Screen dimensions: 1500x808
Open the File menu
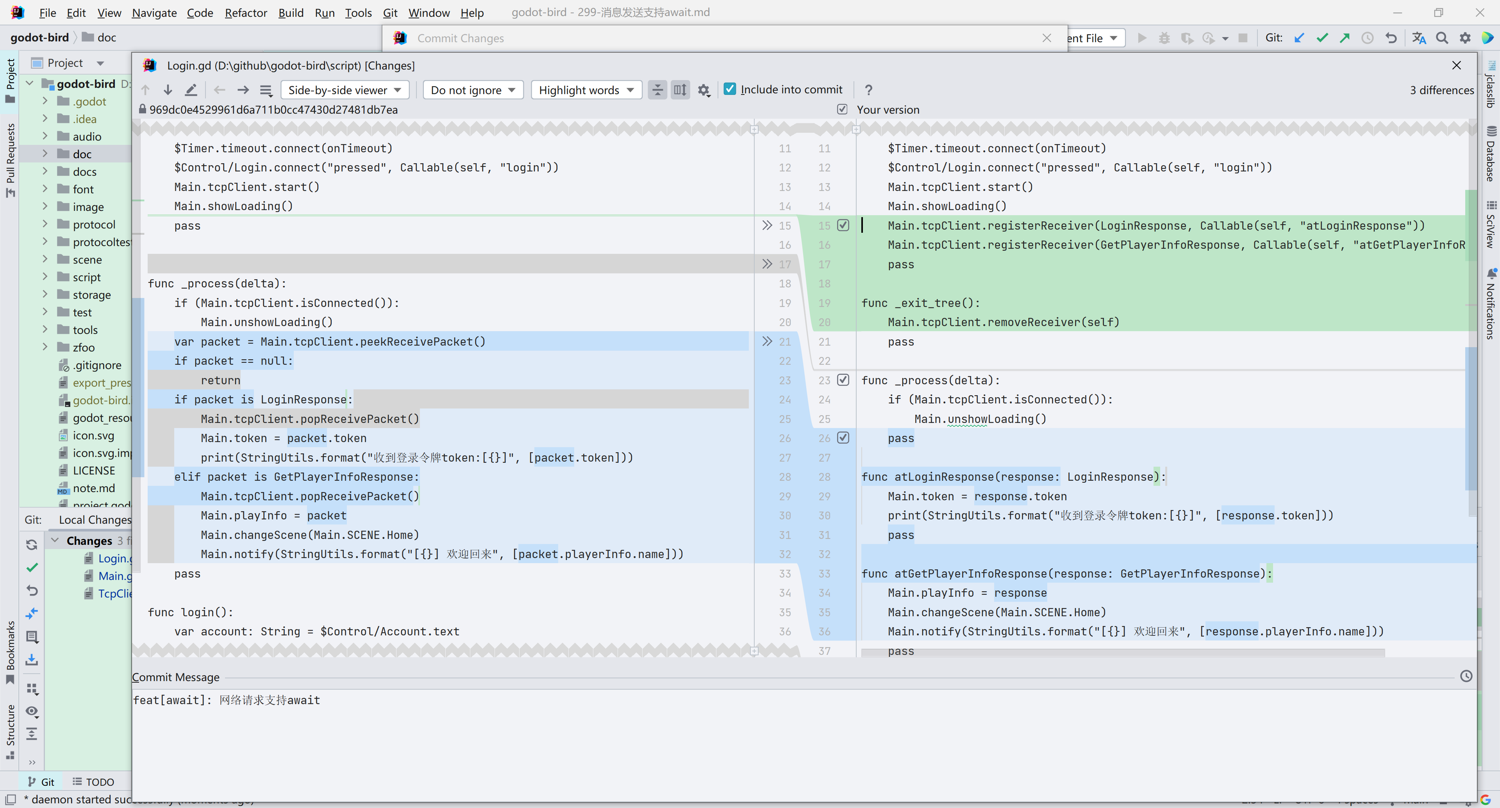pos(48,12)
